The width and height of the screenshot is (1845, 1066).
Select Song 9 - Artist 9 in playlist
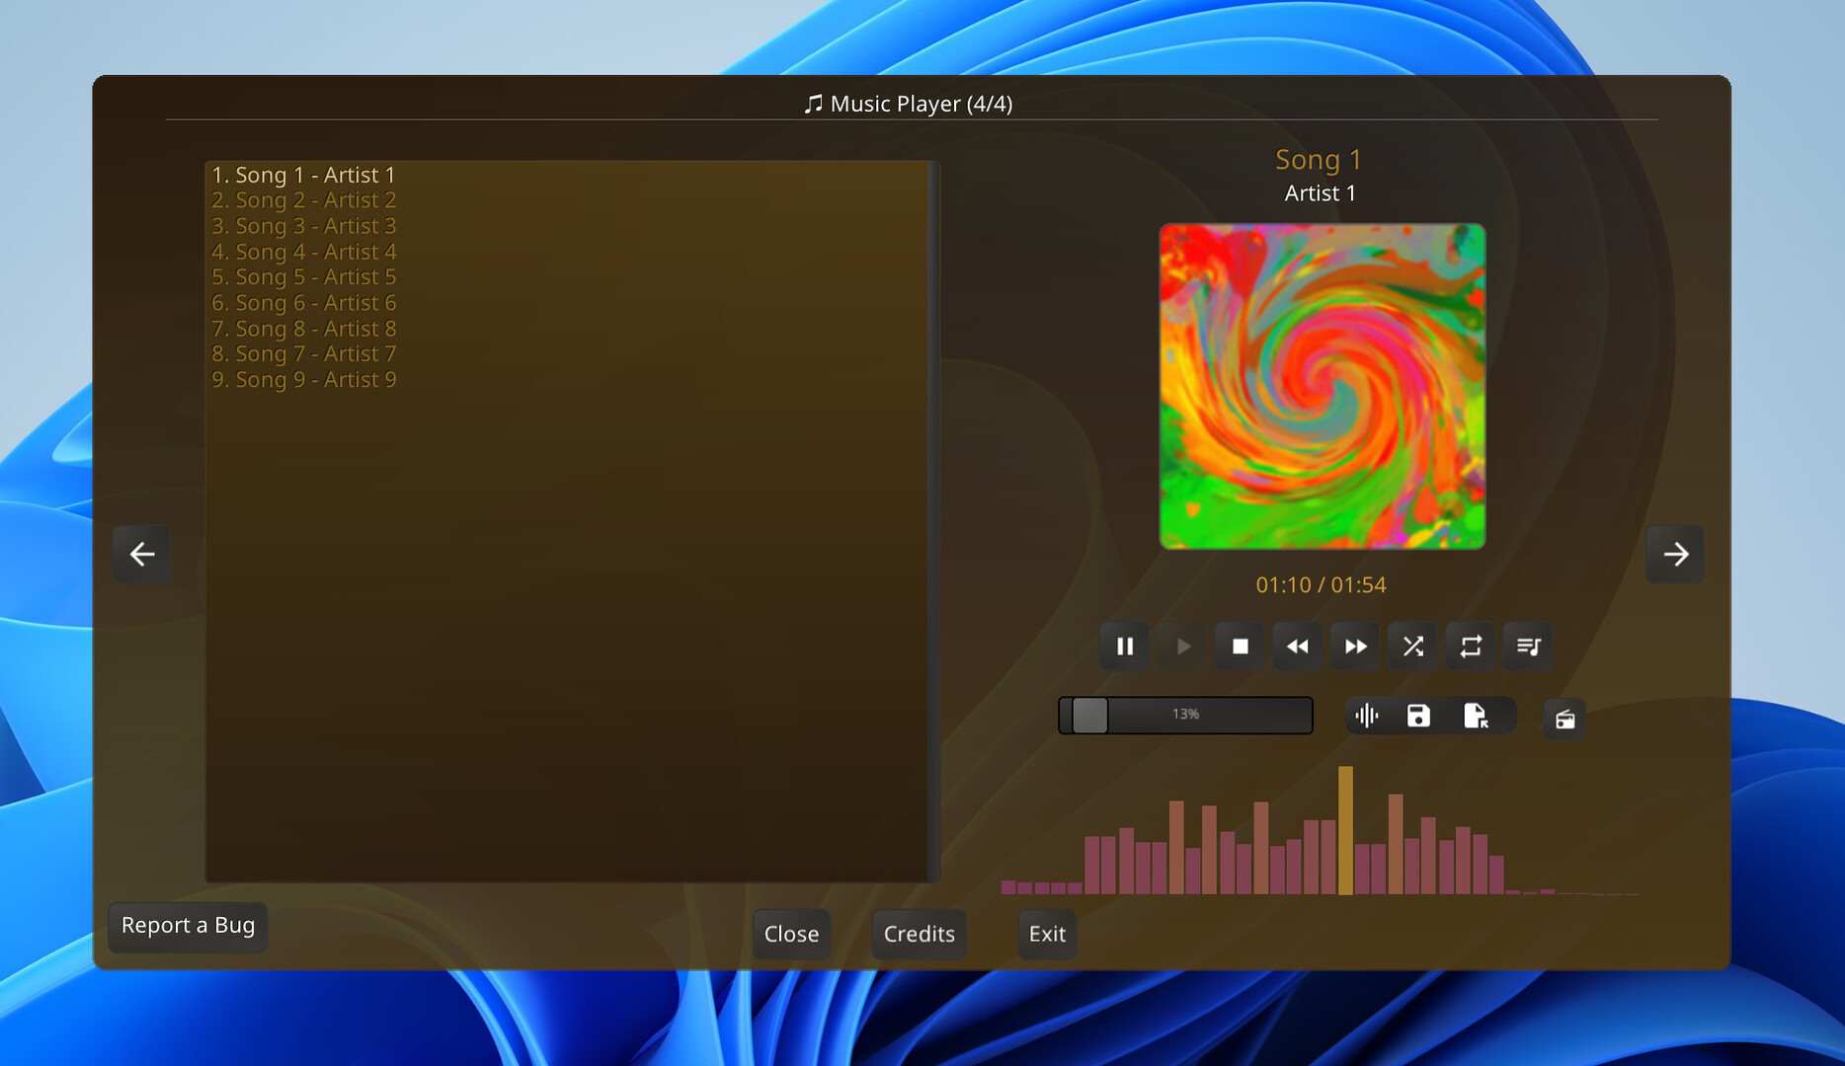(x=303, y=380)
